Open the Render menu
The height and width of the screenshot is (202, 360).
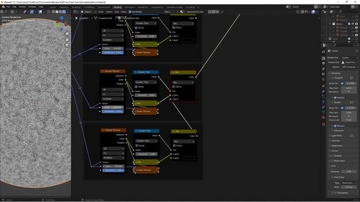coord(22,7)
